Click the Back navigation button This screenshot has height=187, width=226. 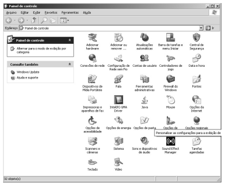click(x=9, y=20)
